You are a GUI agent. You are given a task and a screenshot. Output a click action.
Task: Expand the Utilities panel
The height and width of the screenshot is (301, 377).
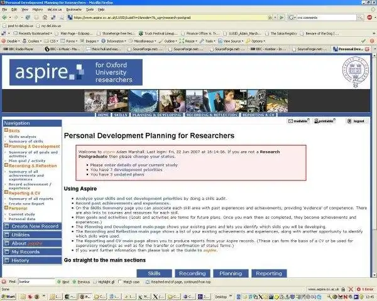pyautogui.click(x=32, y=235)
